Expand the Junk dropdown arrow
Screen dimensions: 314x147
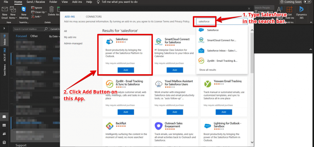pos(41,17)
